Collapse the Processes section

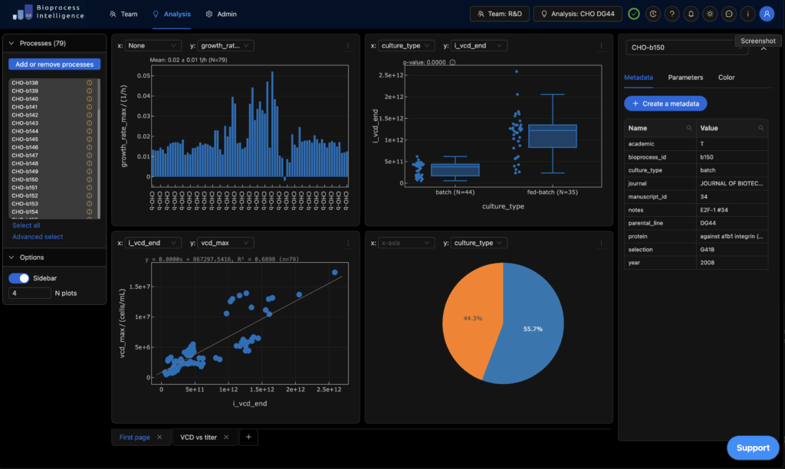(11, 43)
